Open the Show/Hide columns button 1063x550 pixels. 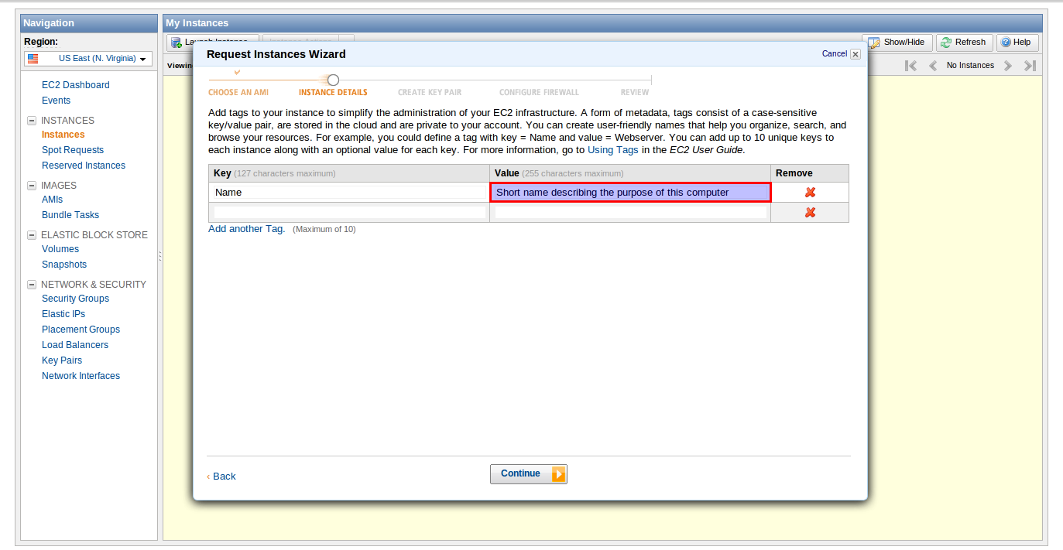[897, 43]
